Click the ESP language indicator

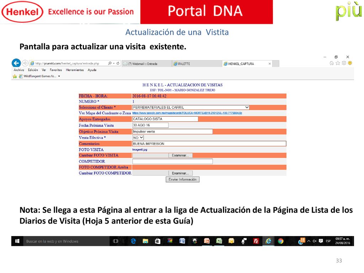coord(328,241)
